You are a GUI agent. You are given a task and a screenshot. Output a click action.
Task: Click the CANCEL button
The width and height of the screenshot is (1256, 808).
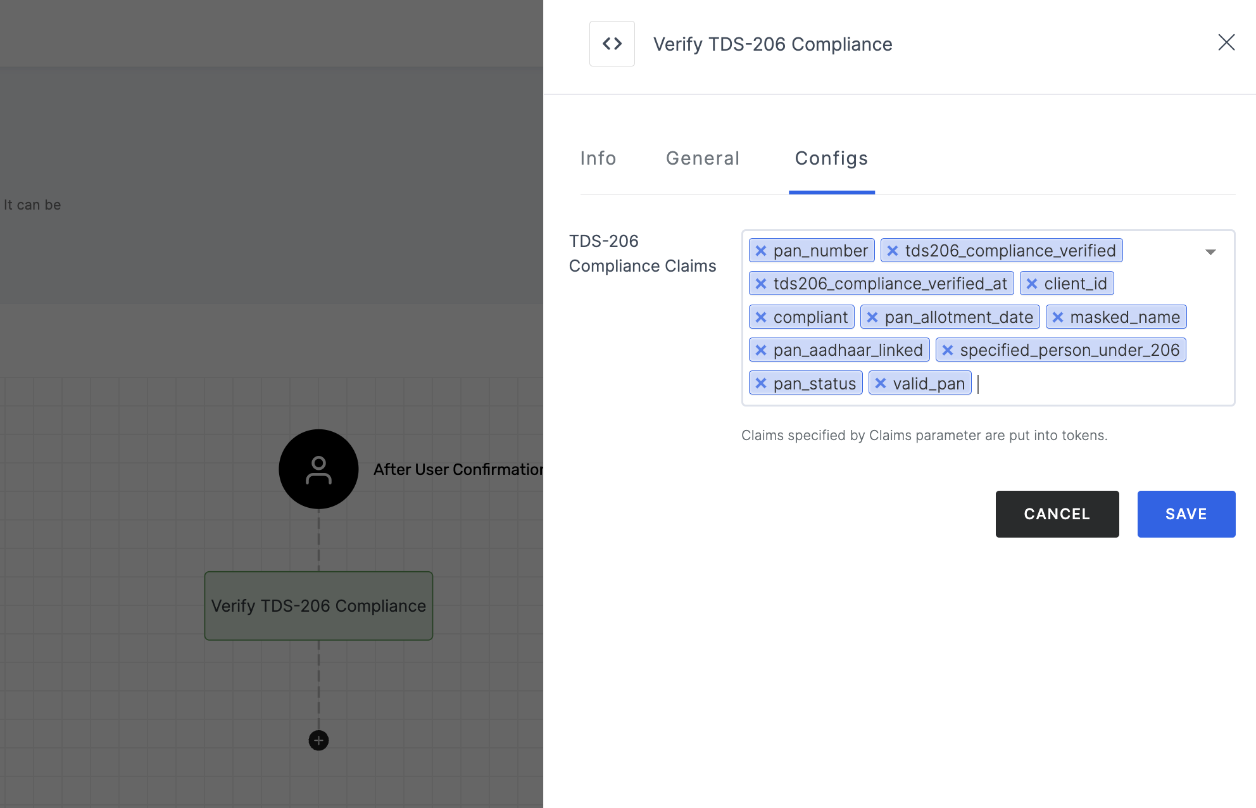point(1057,513)
